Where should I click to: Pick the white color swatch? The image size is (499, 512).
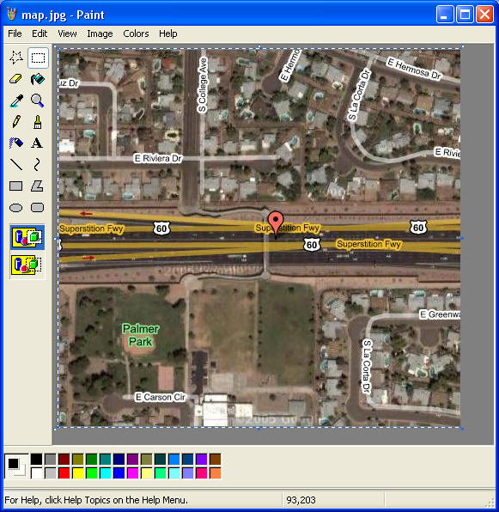click(x=37, y=473)
